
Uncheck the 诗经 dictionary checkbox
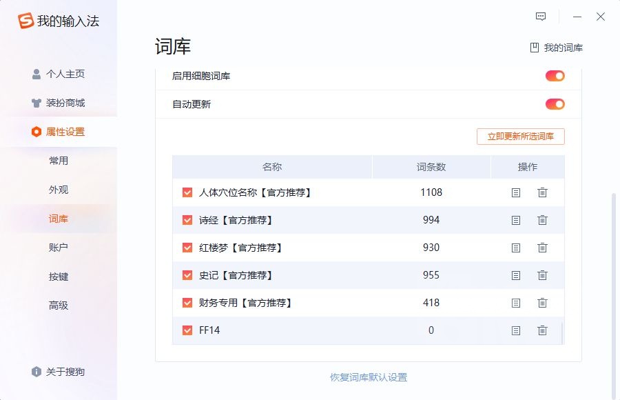click(187, 220)
